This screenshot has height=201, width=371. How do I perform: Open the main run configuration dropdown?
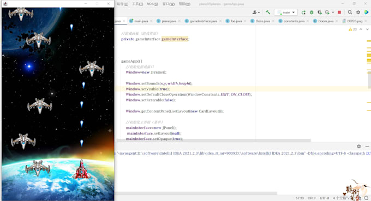286,13
